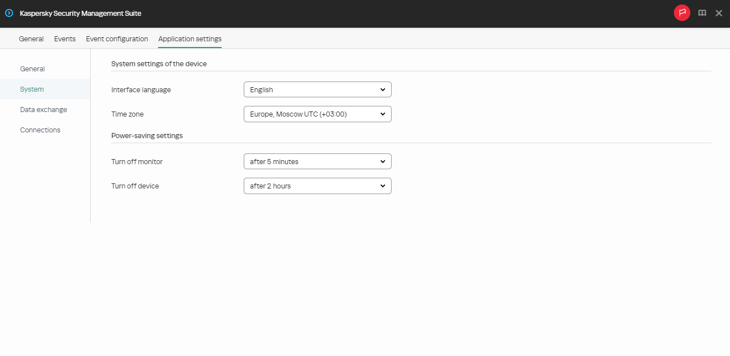The image size is (730, 356).
Task: Switch to the Event configuration tab
Action: 117,38
